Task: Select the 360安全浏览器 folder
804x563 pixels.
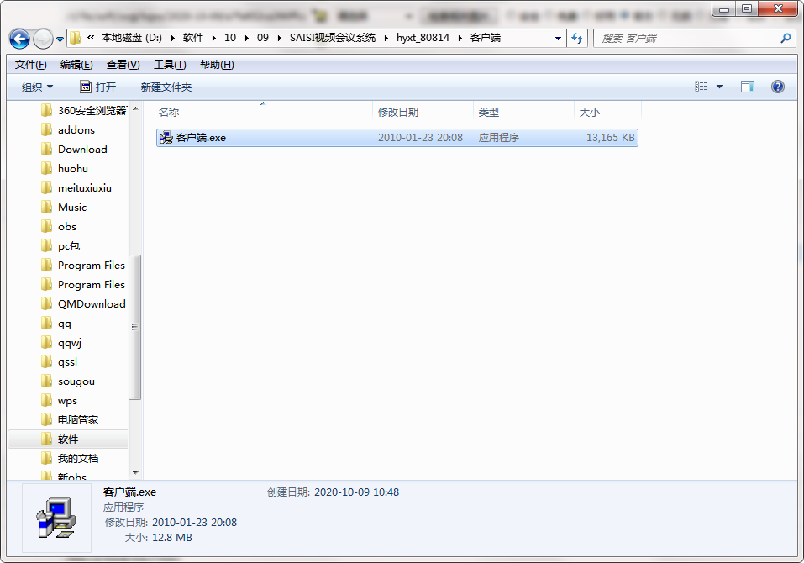Action: point(85,110)
